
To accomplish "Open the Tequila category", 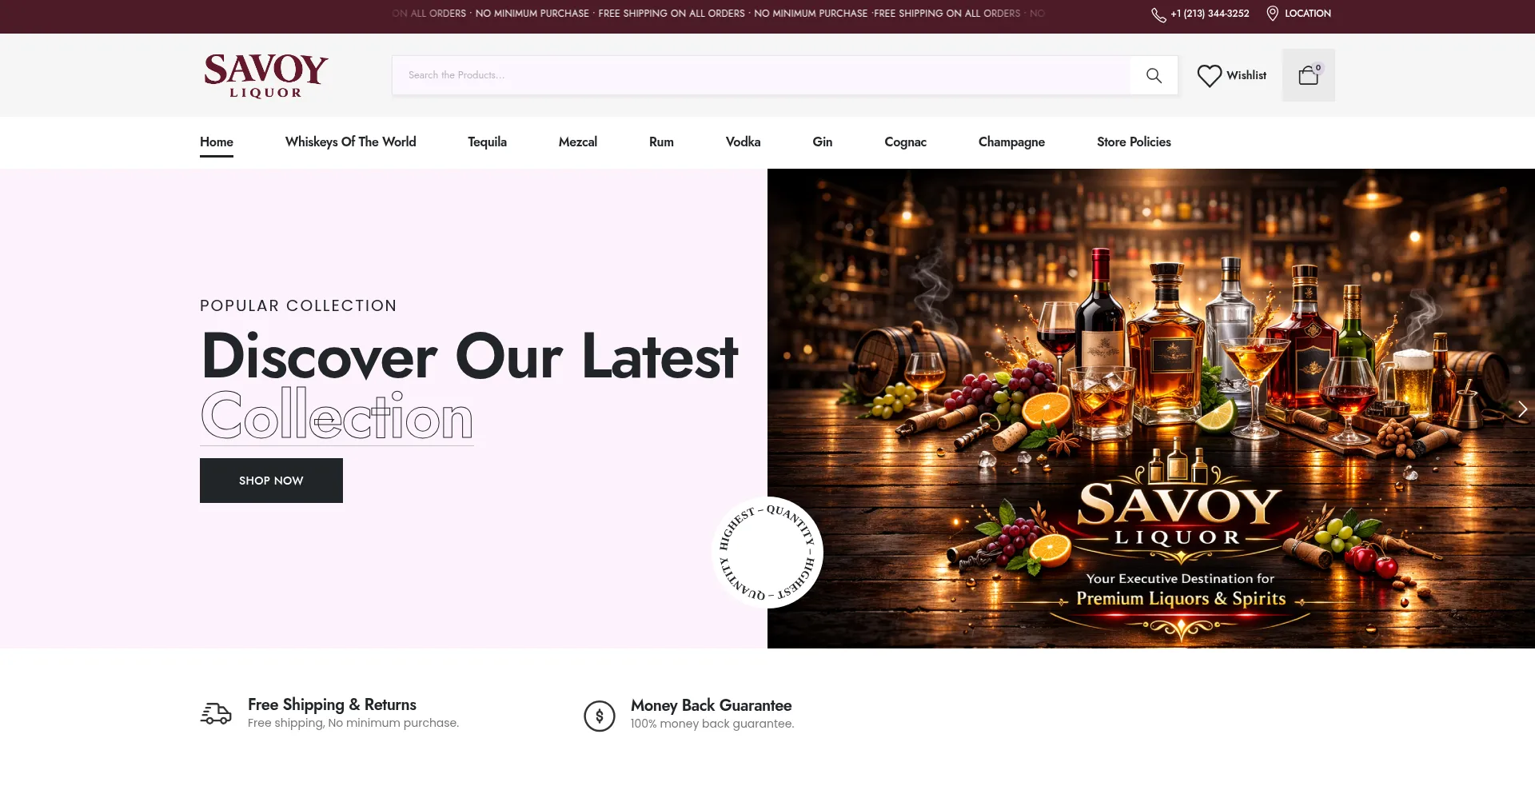I will tap(487, 142).
